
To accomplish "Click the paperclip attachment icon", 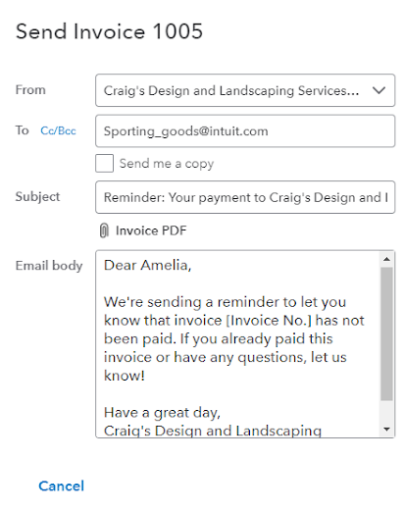I will pyautogui.click(x=104, y=230).
